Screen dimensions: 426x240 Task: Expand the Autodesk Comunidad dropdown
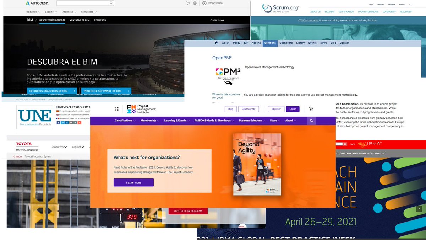(x=89, y=12)
